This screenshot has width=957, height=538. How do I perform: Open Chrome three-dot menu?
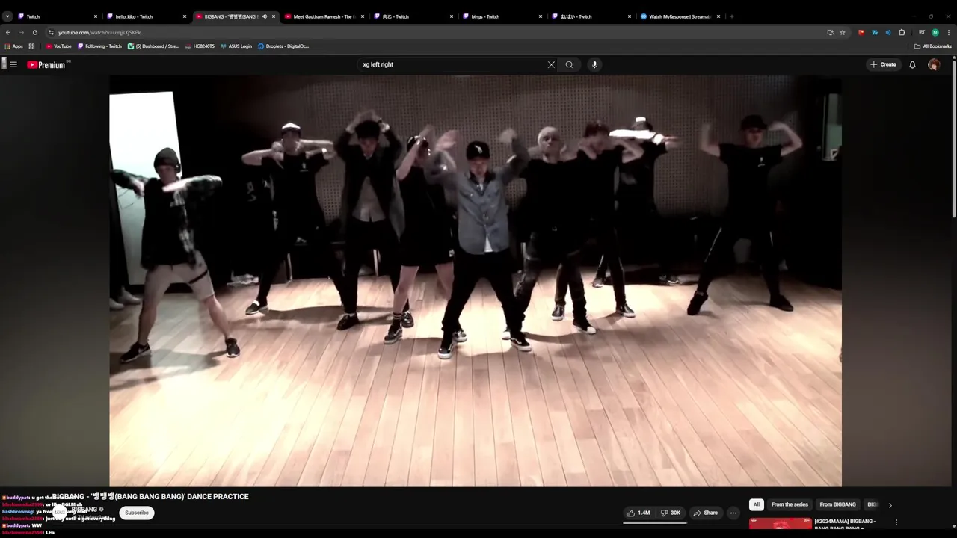coord(949,32)
